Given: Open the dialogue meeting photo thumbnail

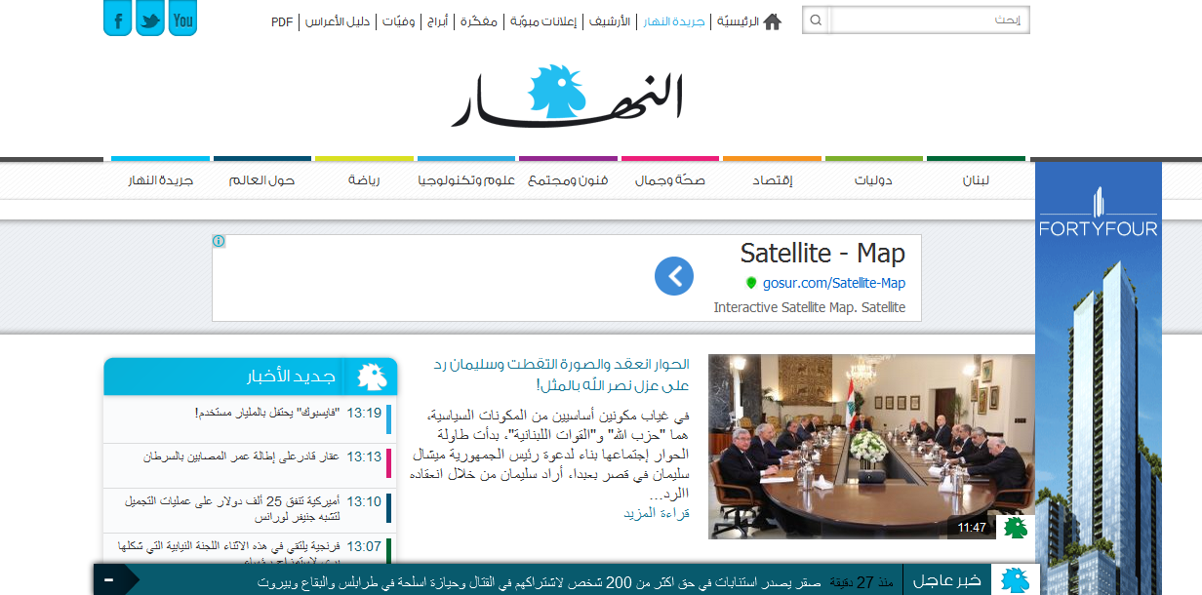Looking at the screenshot, I should click(x=871, y=446).
